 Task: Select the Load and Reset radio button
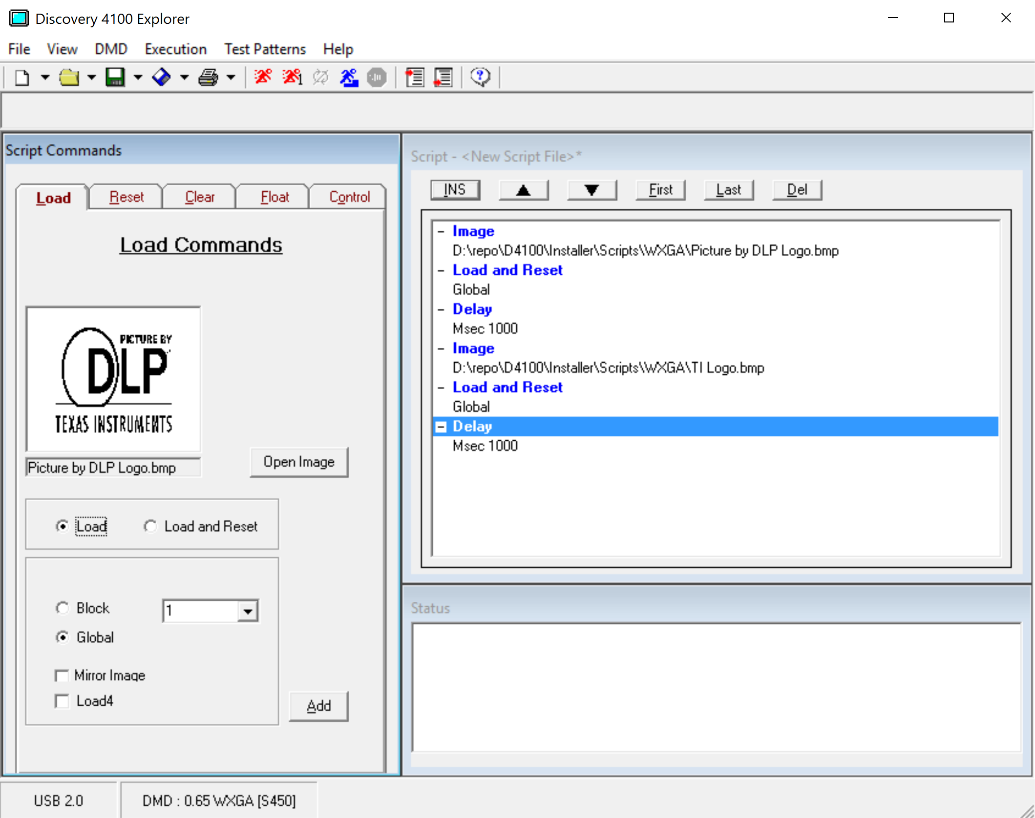[x=150, y=526]
